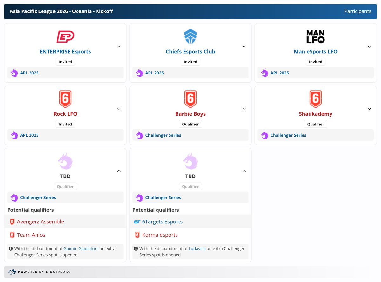Viewport: 381px width, 282px height.
Task: Open APL 2025 link in ENTERPRISE Esports card
Action: click(x=29, y=73)
